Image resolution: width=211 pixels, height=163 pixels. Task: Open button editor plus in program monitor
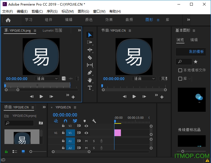point(162,97)
